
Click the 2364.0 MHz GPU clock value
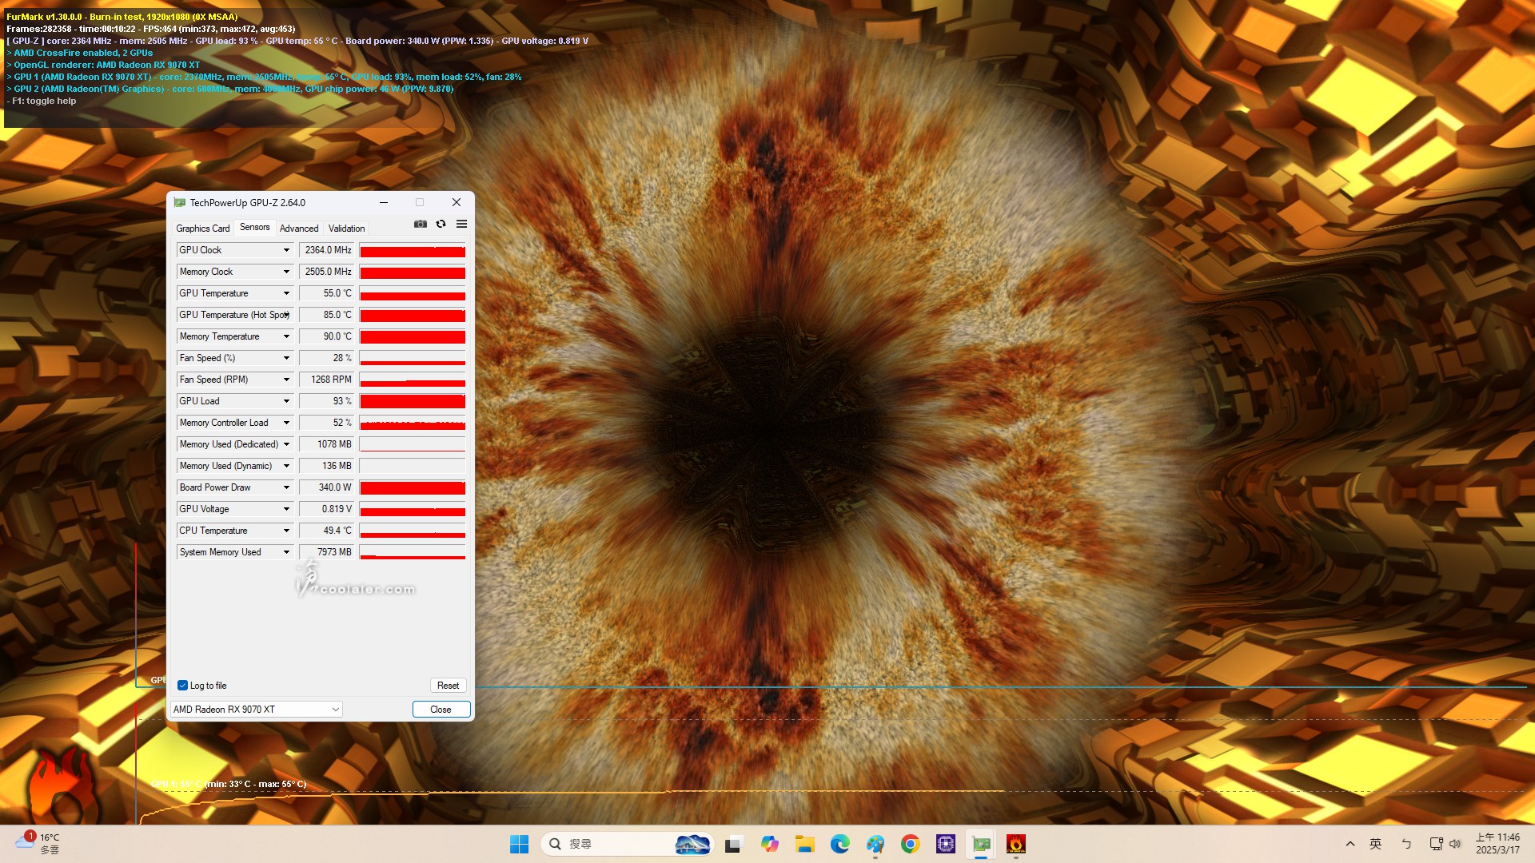point(327,250)
